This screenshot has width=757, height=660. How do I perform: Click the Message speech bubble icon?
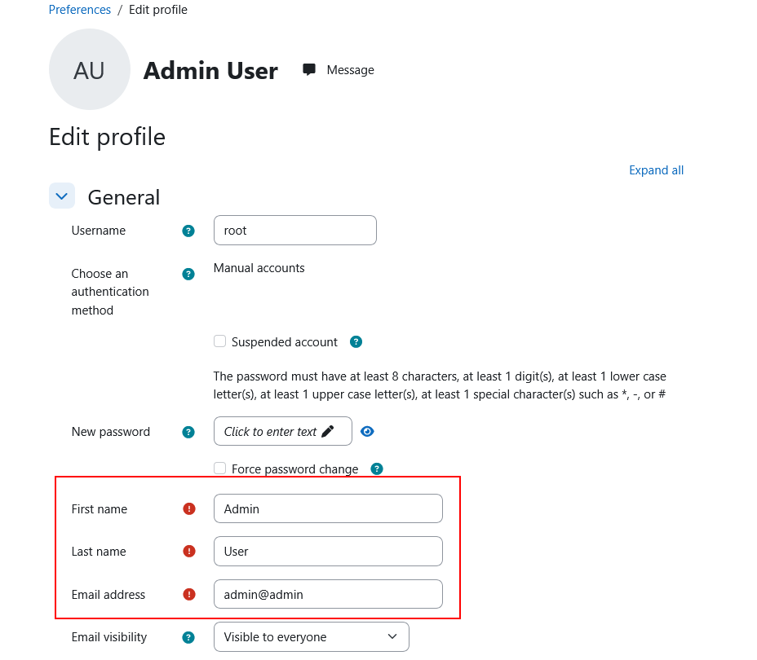click(x=309, y=70)
